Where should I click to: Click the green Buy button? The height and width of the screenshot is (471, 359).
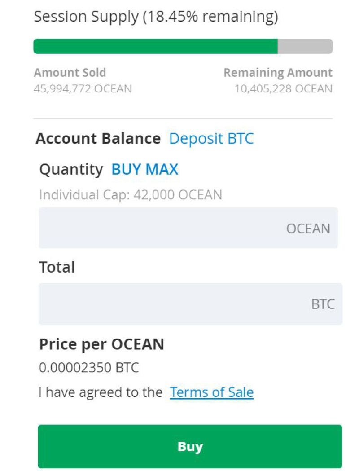click(190, 446)
